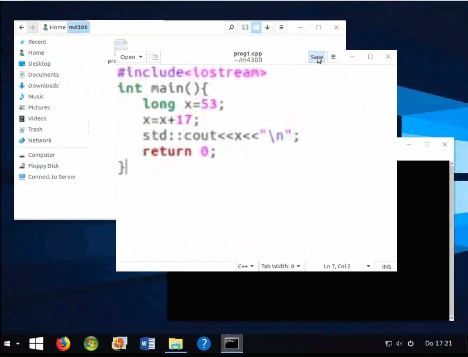Click the volume icon in system tray
468x357 pixels.
(x=399, y=343)
